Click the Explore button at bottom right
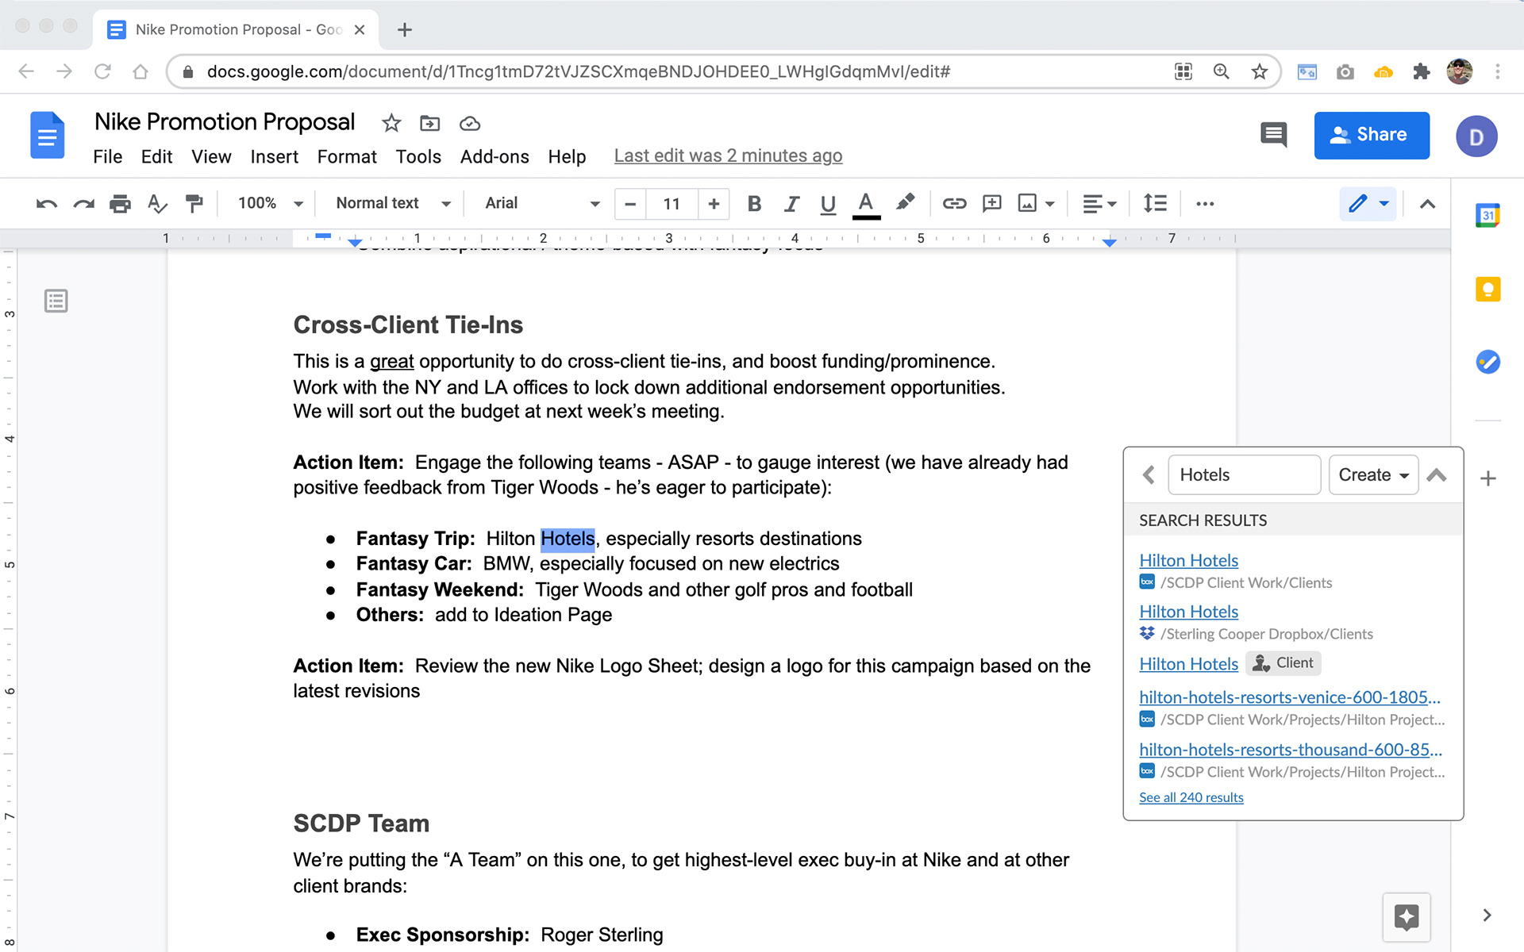The height and width of the screenshot is (952, 1524). 1406,917
